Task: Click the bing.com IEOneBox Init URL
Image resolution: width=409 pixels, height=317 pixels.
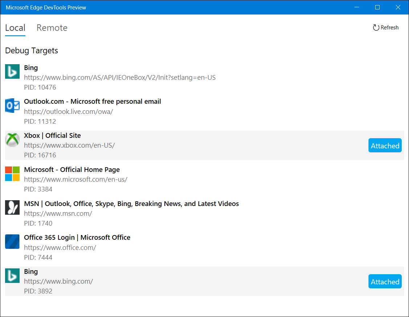Action: coord(120,78)
